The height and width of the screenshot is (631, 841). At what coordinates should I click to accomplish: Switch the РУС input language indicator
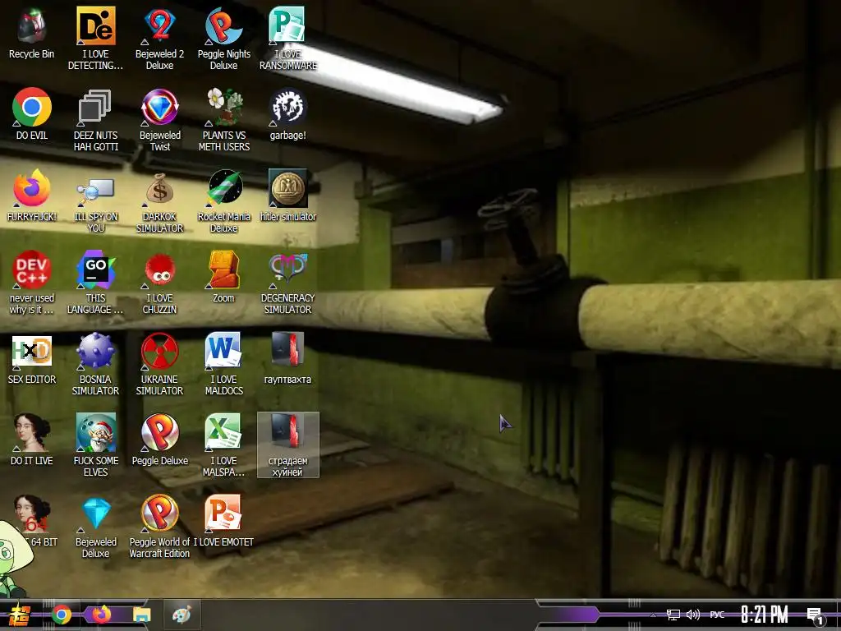tap(717, 615)
